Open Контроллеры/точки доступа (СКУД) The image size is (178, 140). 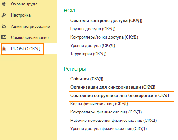point(104,37)
